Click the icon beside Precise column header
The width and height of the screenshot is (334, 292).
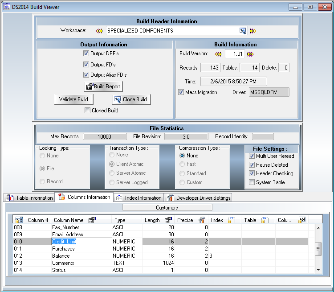pyautogui.click(x=201, y=220)
